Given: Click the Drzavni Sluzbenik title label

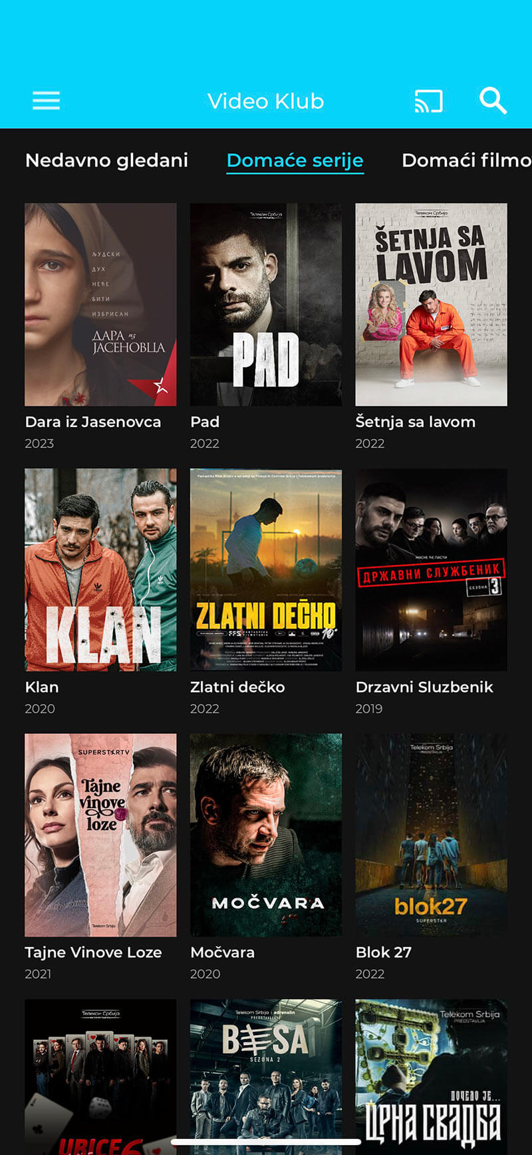Looking at the screenshot, I should (x=424, y=687).
